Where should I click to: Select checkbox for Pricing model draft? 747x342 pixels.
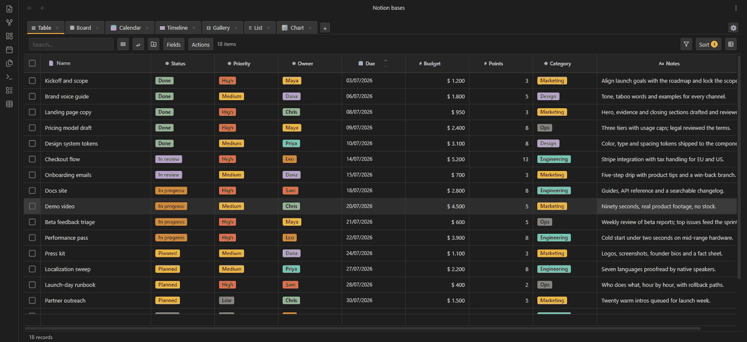[32, 128]
